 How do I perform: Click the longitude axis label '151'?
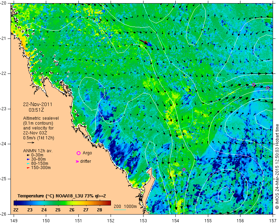coord(78,221)
